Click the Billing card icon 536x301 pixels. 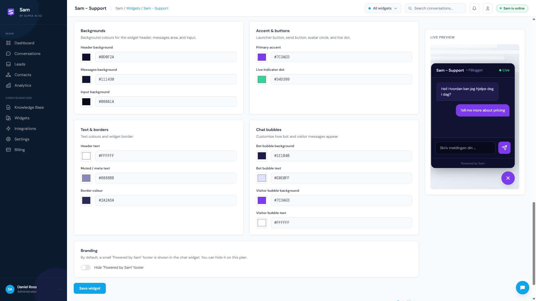pos(8,150)
